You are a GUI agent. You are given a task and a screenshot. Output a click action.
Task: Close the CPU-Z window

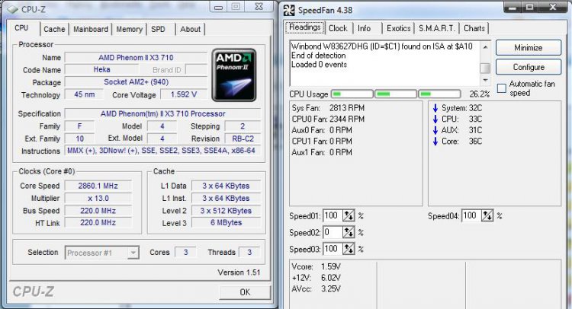tap(259, 7)
